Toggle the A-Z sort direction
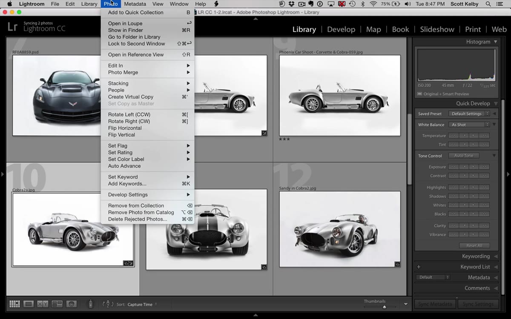 (108, 304)
